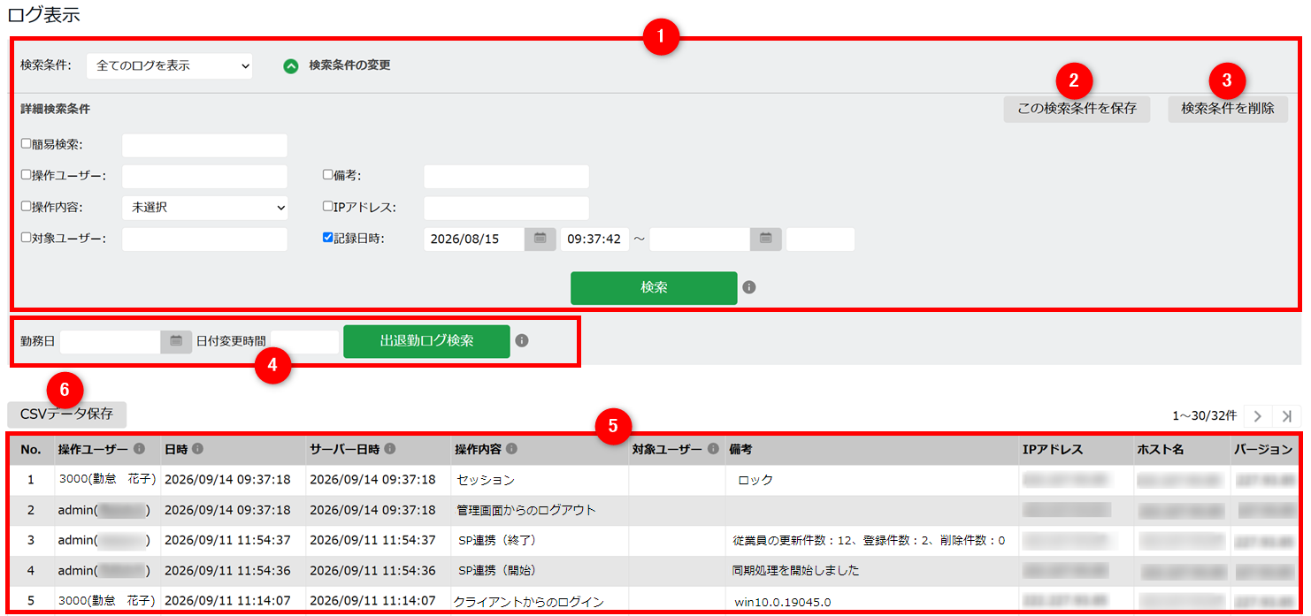
Task: Click info icon beside green 検索 button
Action: [x=749, y=287]
